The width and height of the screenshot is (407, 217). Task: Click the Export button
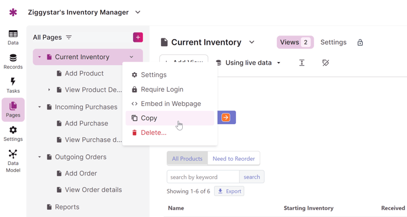pos(229,191)
